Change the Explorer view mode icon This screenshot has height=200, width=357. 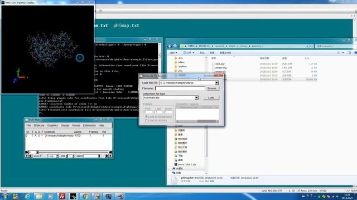tap(339, 53)
